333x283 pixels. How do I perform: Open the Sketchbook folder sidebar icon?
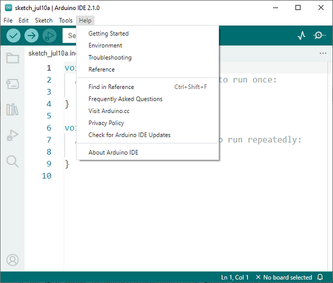coord(13,58)
